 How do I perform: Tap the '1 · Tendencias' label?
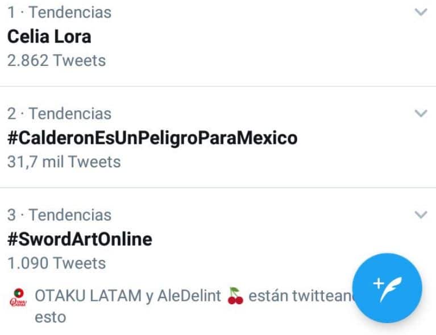[x=59, y=13]
